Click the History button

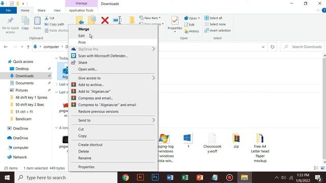(192, 31)
